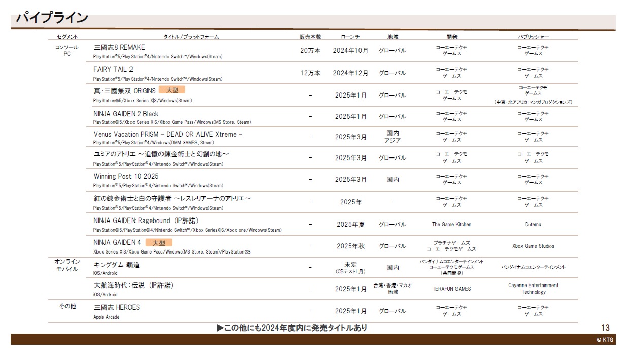The height and width of the screenshot is (348, 620).
Task: Click the 三國志 HEROES title
Action: [117, 307]
